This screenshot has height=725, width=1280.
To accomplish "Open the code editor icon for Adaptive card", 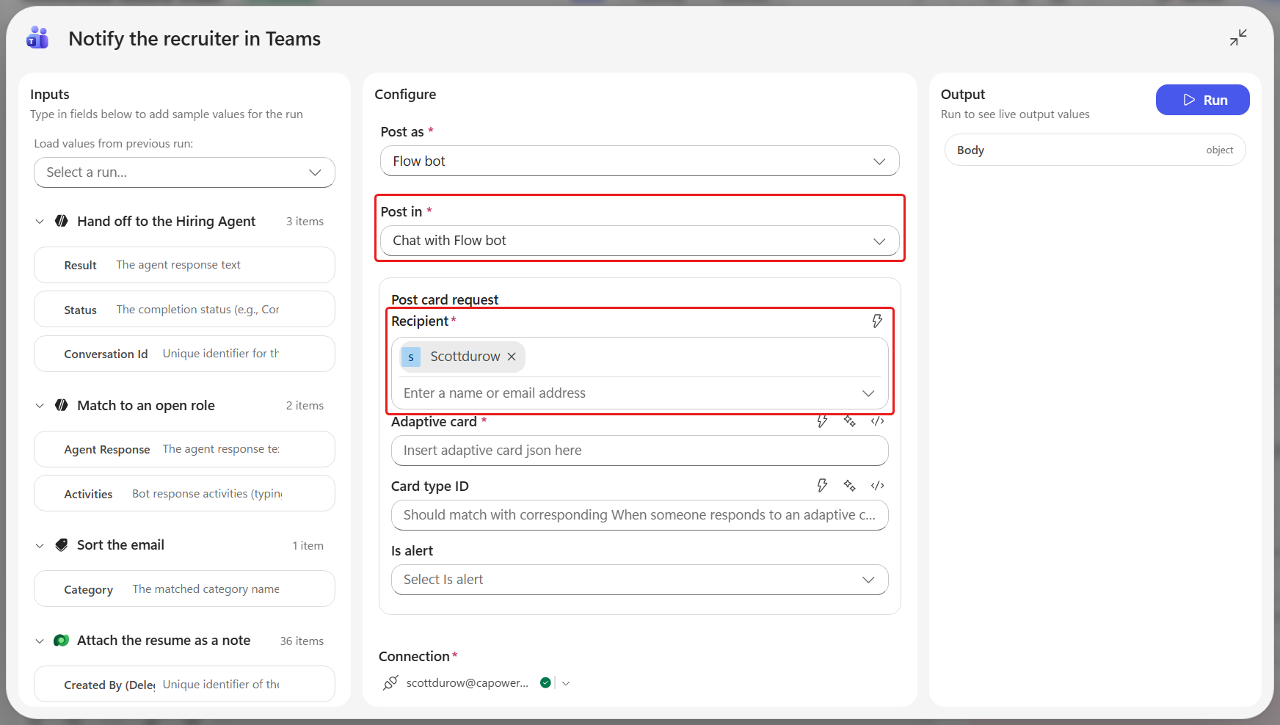I will 877,421.
